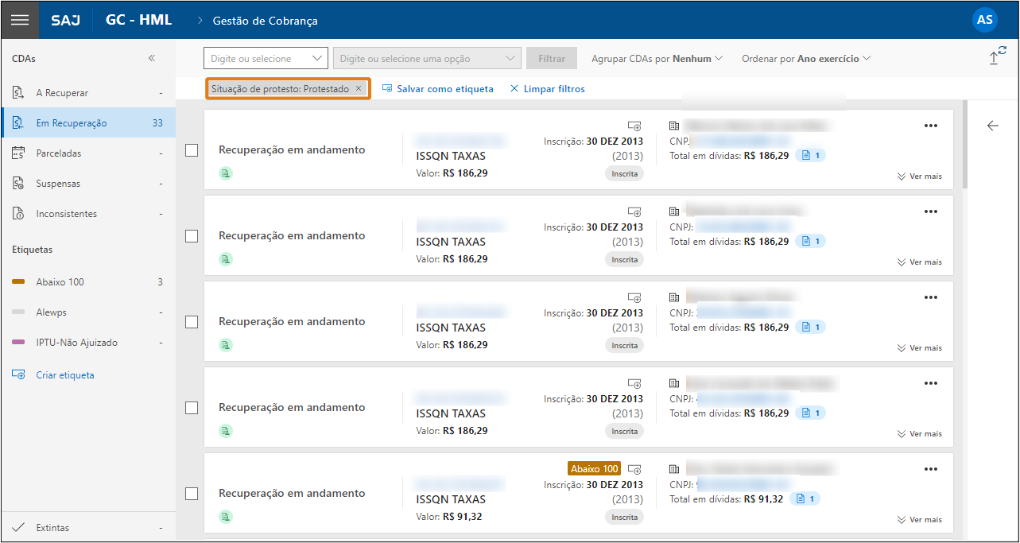Open three-dot menu on first CDA card

point(931,126)
